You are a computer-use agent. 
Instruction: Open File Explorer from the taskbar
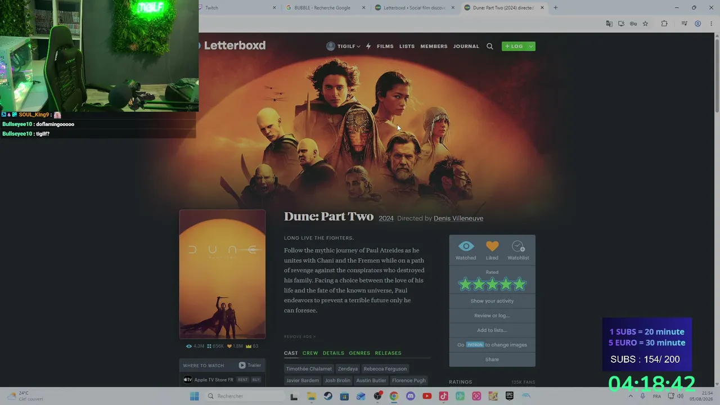(x=312, y=396)
